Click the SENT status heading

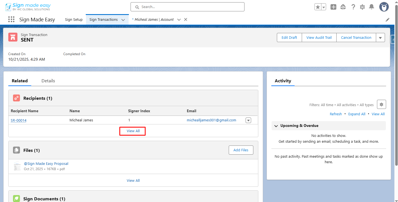click(27, 40)
